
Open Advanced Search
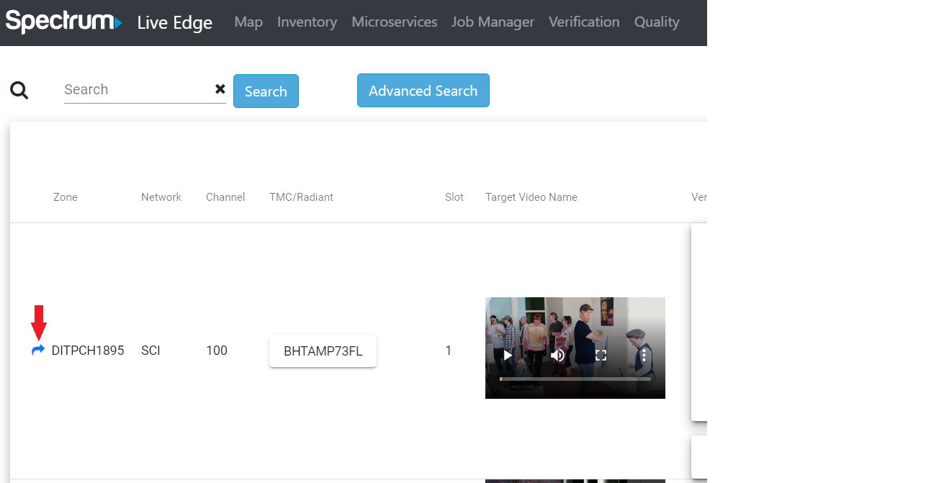pyautogui.click(x=423, y=90)
